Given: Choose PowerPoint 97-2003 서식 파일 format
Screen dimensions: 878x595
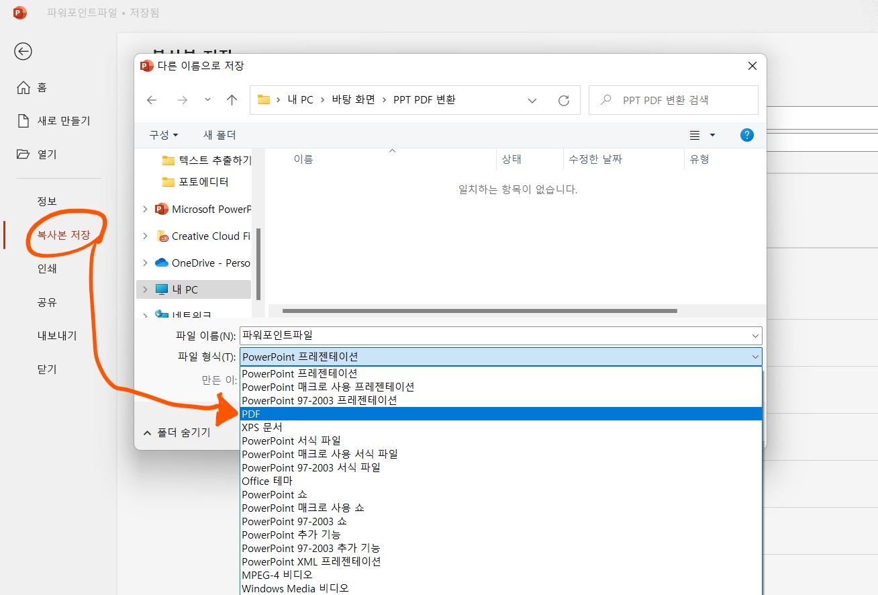Looking at the screenshot, I should pyautogui.click(x=501, y=467).
